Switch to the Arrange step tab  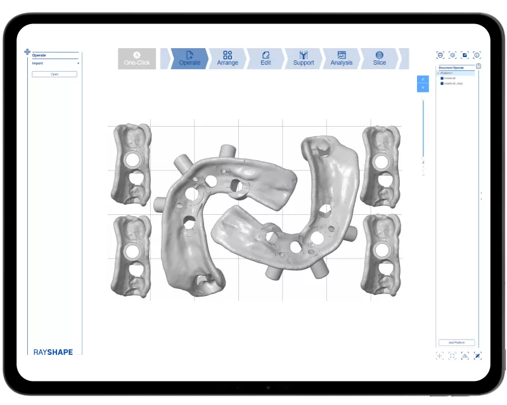228,58
